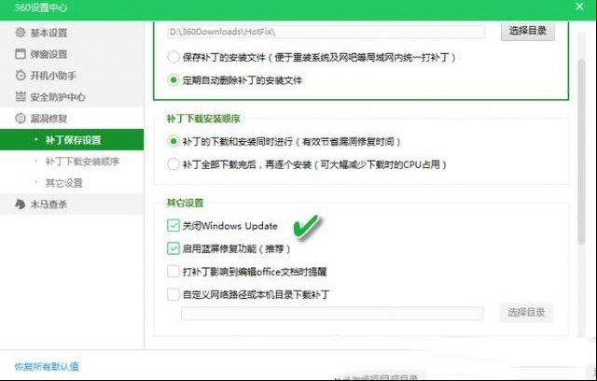
Task: Toggle 启用蓝屏修复功能 checkbox
Action: pyautogui.click(x=174, y=248)
